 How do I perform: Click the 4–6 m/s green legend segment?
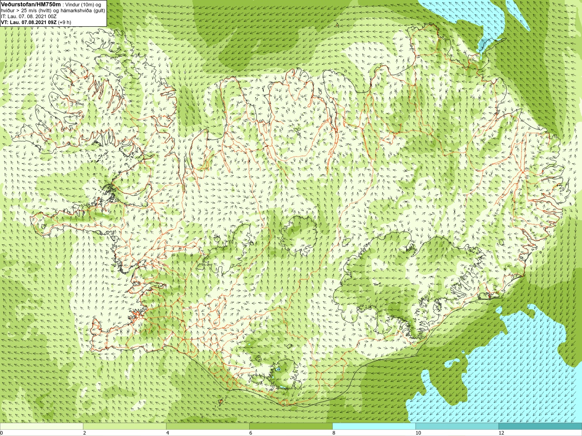coord(208,426)
